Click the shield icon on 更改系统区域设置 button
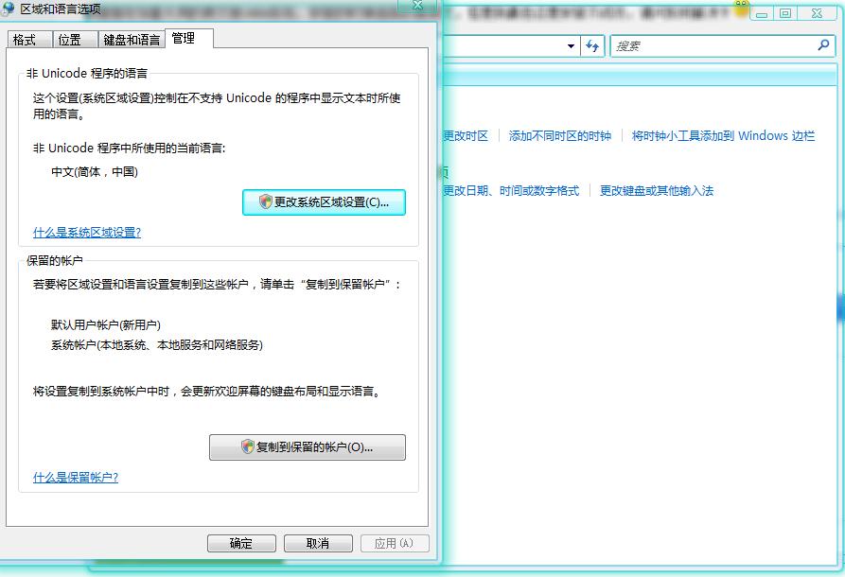Screen dimensions: 845x577 click(x=265, y=201)
